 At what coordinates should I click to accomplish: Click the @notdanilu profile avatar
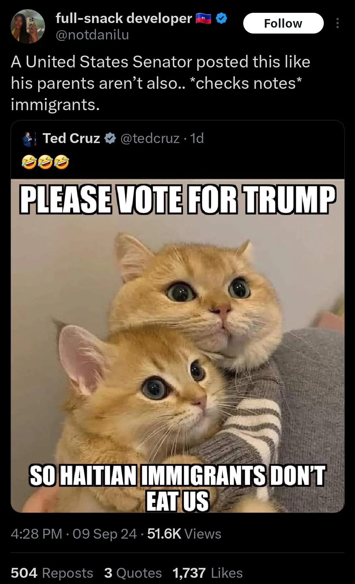pos(28,26)
